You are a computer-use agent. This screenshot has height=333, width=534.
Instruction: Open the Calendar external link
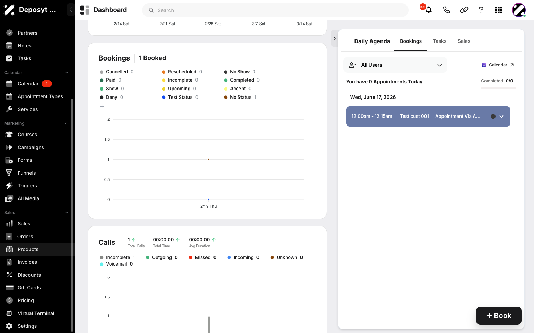[x=498, y=65]
